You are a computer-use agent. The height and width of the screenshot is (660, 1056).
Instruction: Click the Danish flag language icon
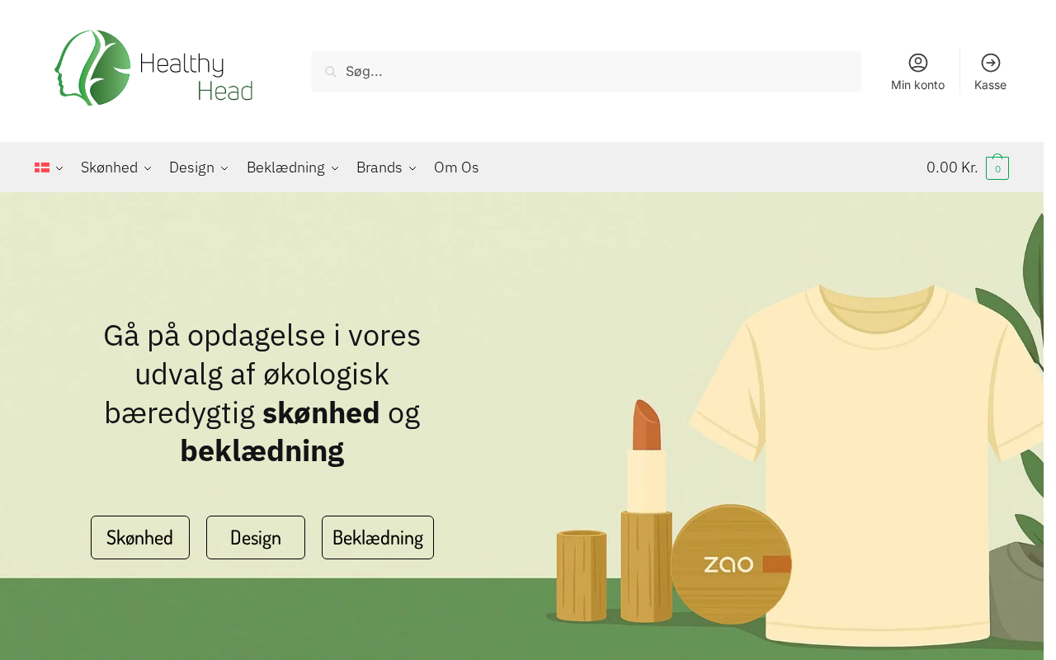click(42, 167)
